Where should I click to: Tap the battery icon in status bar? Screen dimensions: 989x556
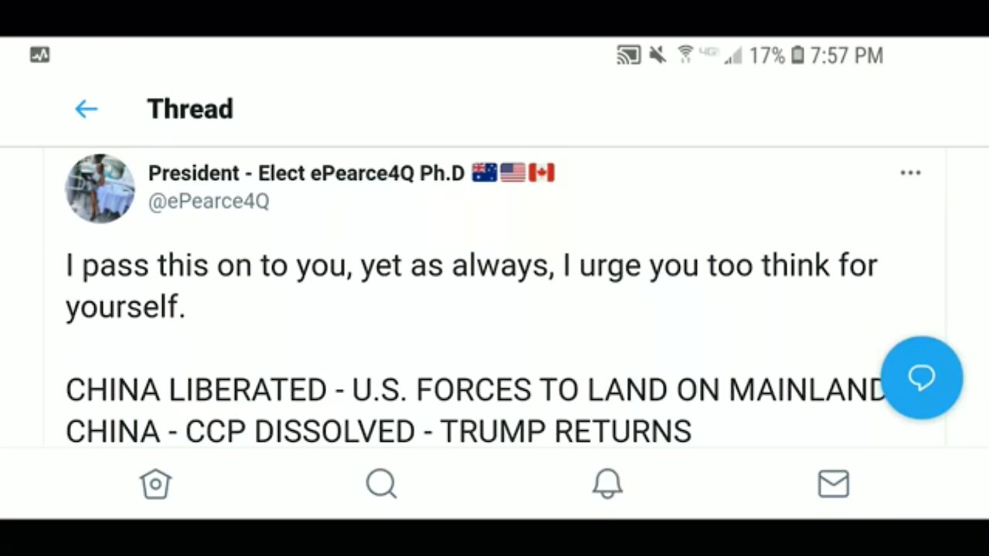pyautogui.click(x=797, y=56)
